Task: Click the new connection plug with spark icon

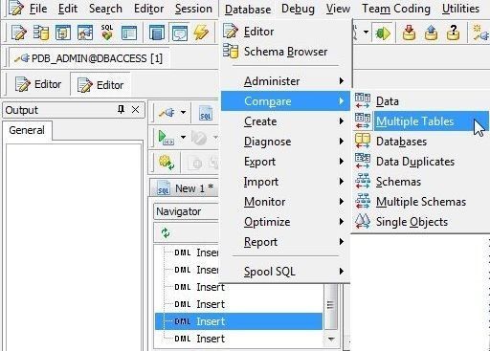Action: click(481, 33)
